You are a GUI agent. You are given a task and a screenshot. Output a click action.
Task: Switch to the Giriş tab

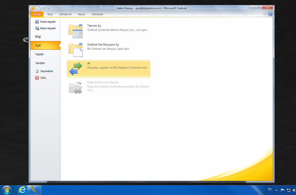tap(50, 14)
